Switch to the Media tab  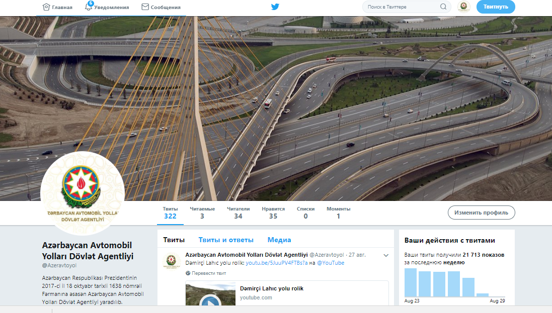coord(279,240)
